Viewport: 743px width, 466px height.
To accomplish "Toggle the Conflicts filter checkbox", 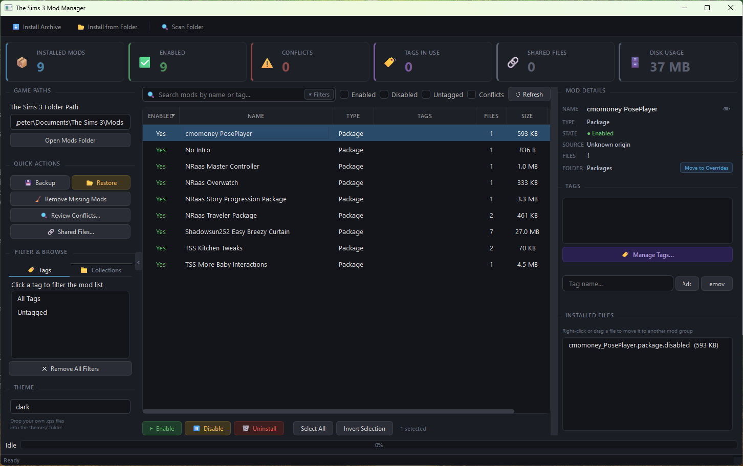I will pyautogui.click(x=472, y=95).
